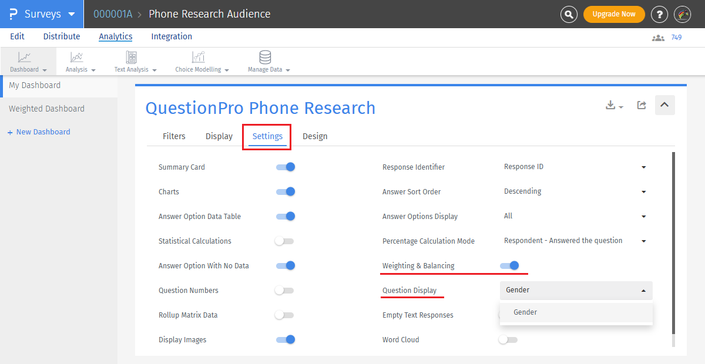Image resolution: width=705 pixels, height=364 pixels.
Task: Open the Integration menu
Action: (x=172, y=36)
